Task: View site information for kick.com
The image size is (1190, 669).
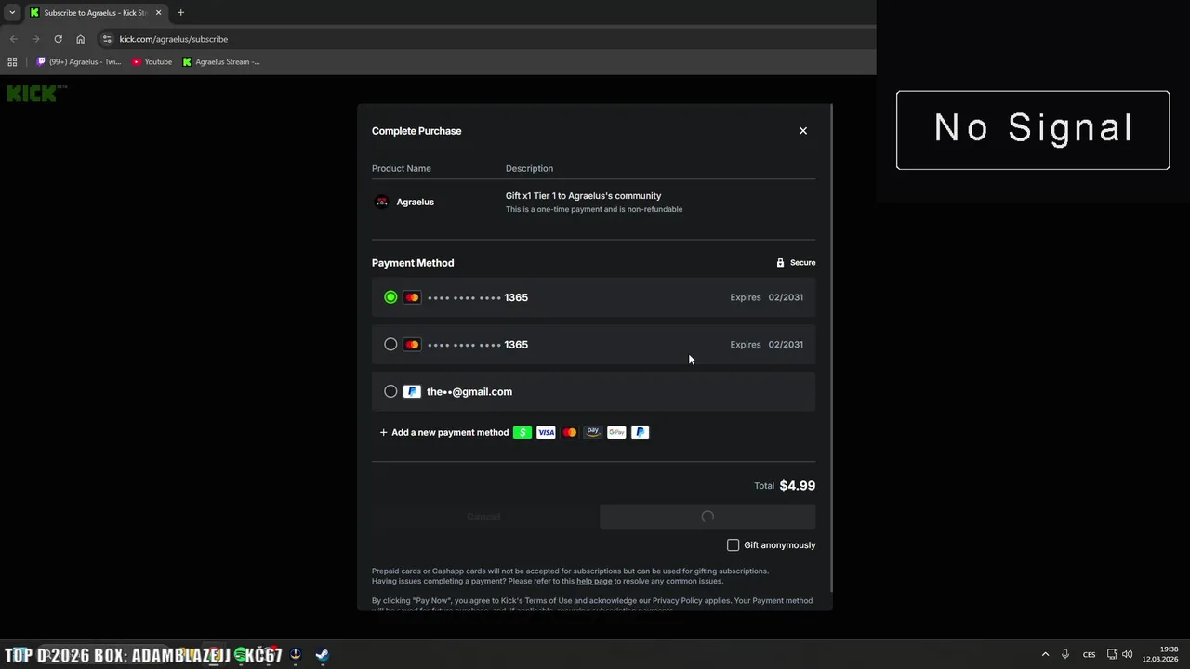Action: click(107, 39)
